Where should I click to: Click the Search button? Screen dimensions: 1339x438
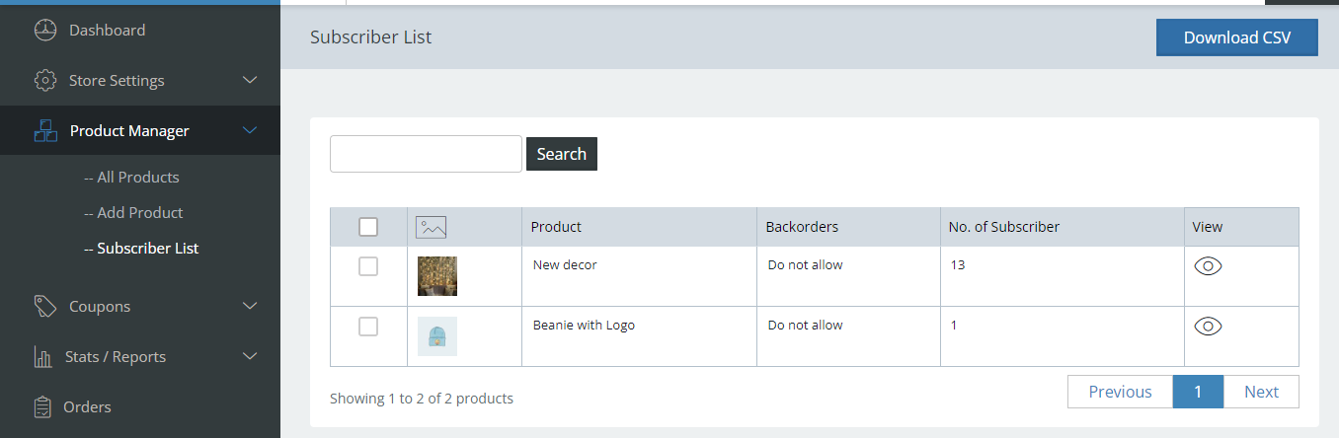(x=561, y=154)
